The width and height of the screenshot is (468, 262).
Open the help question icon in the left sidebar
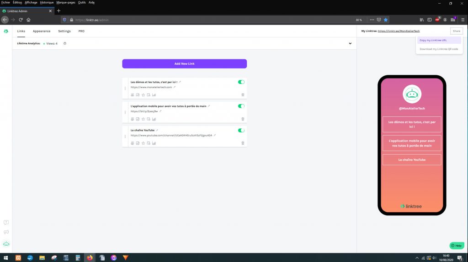6,222
